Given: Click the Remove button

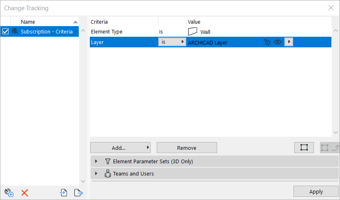Looking at the screenshot, I should (187, 148).
